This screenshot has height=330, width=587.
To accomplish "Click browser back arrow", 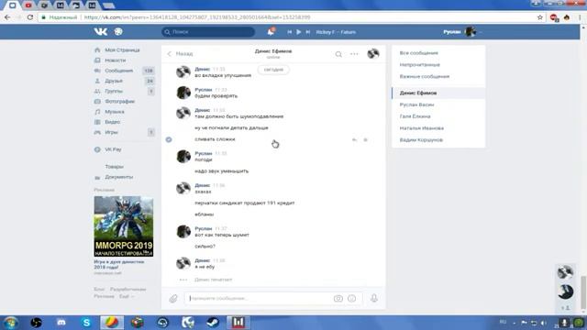I will [x=7, y=17].
